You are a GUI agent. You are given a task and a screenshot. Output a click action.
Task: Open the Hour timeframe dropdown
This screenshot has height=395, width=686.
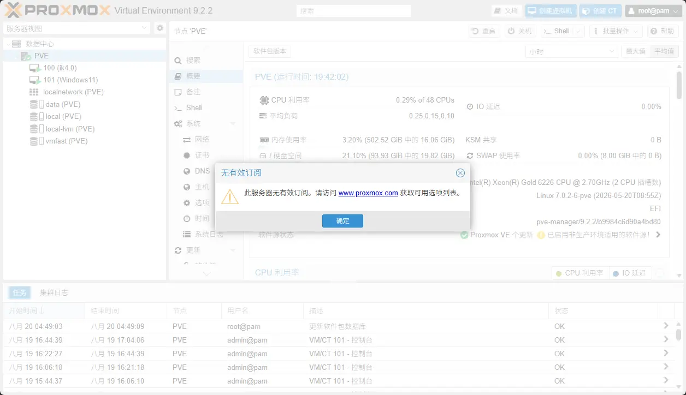(572, 52)
